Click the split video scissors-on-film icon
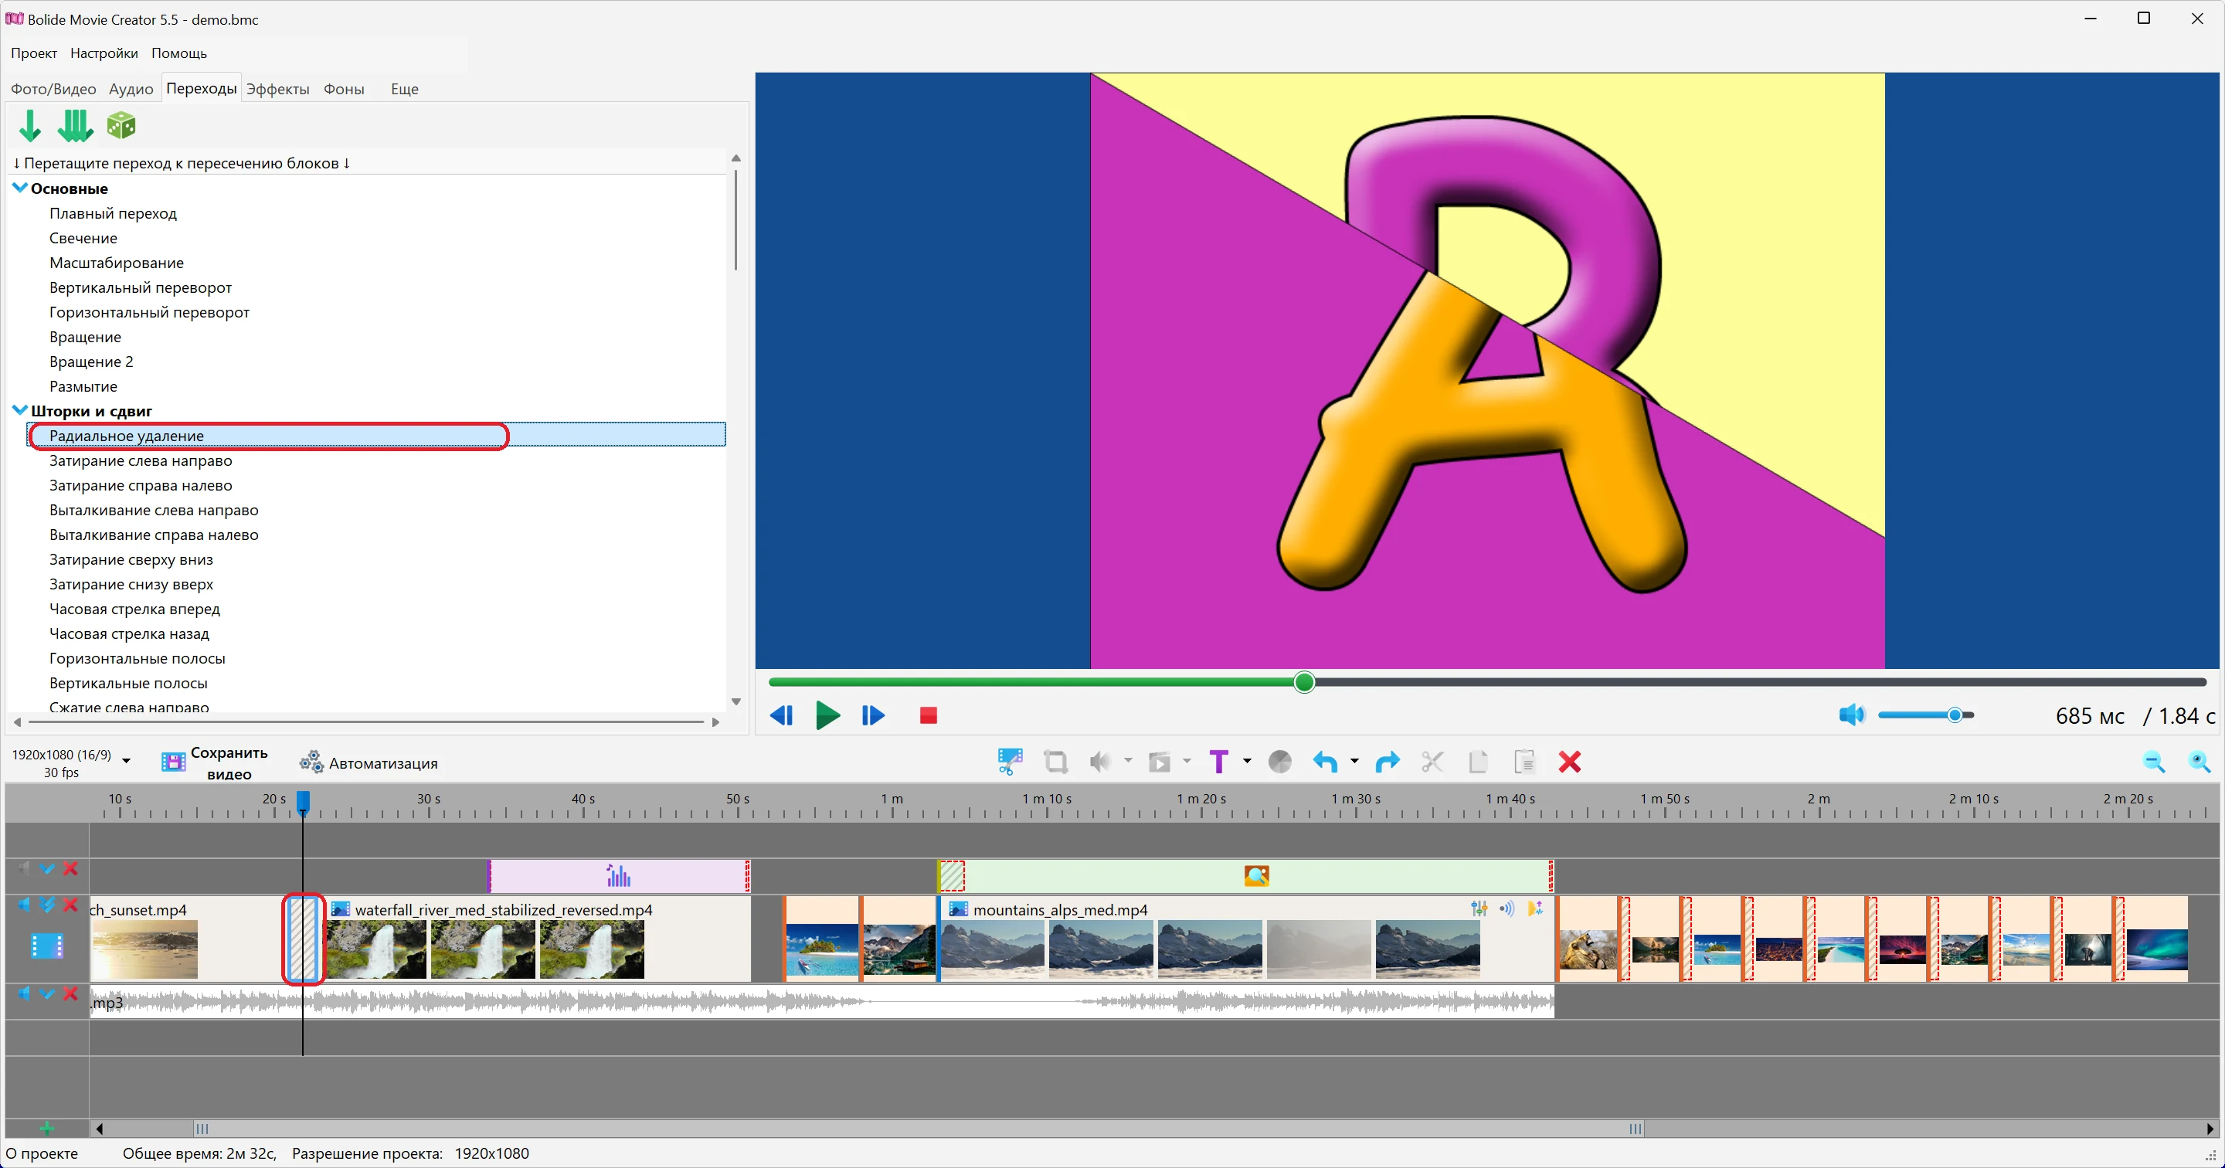This screenshot has width=2225, height=1168. pos(1009,761)
